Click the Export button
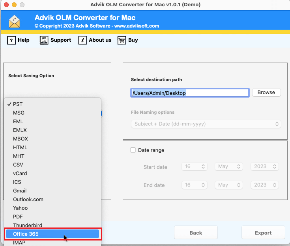The height and width of the screenshot is (246, 290). pyautogui.click(x=263, y=233)
